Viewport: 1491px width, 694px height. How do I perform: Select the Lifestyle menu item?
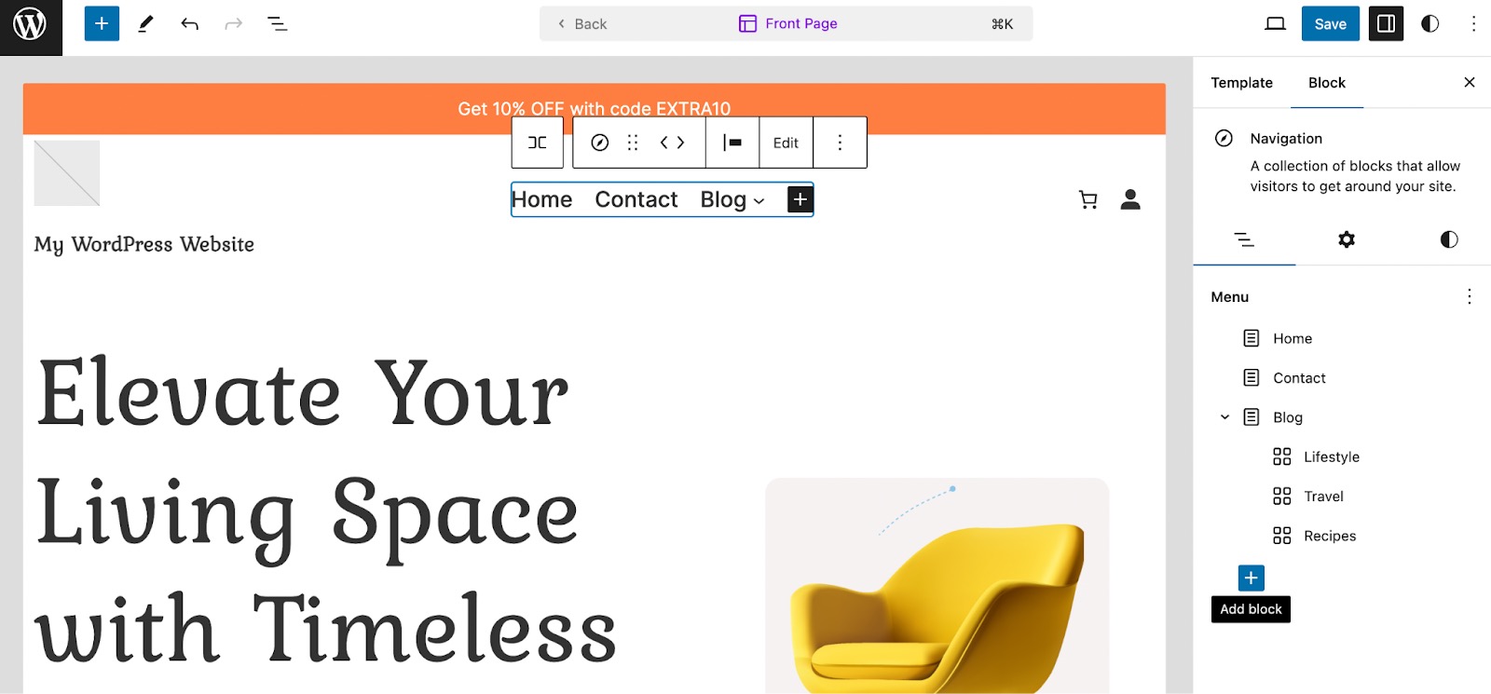(x=1331, y=456)
